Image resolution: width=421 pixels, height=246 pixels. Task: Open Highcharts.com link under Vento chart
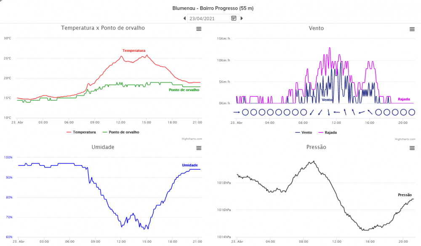[x=405, y=139]
